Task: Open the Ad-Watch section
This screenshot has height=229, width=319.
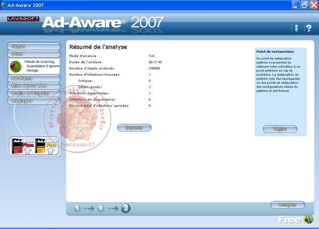Action: (x=34, y=78)
